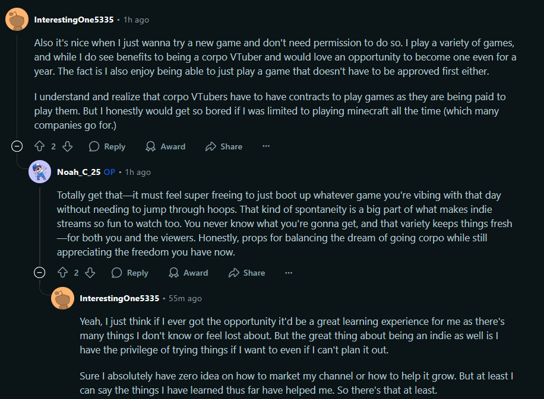Screen dimensions: 544x399
Task: Open more options on Noah_C_25's comment
Action: click(289, 273)
